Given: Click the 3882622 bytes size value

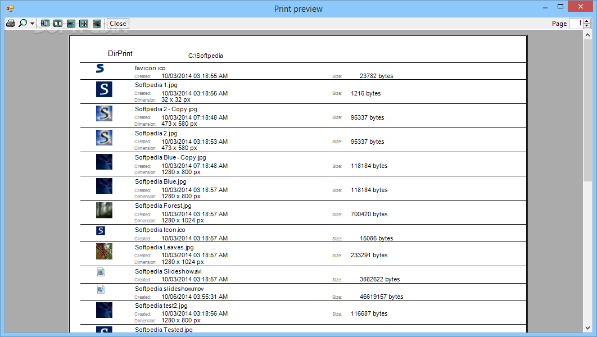Looking at the screenshot, I should coord(379,279).
